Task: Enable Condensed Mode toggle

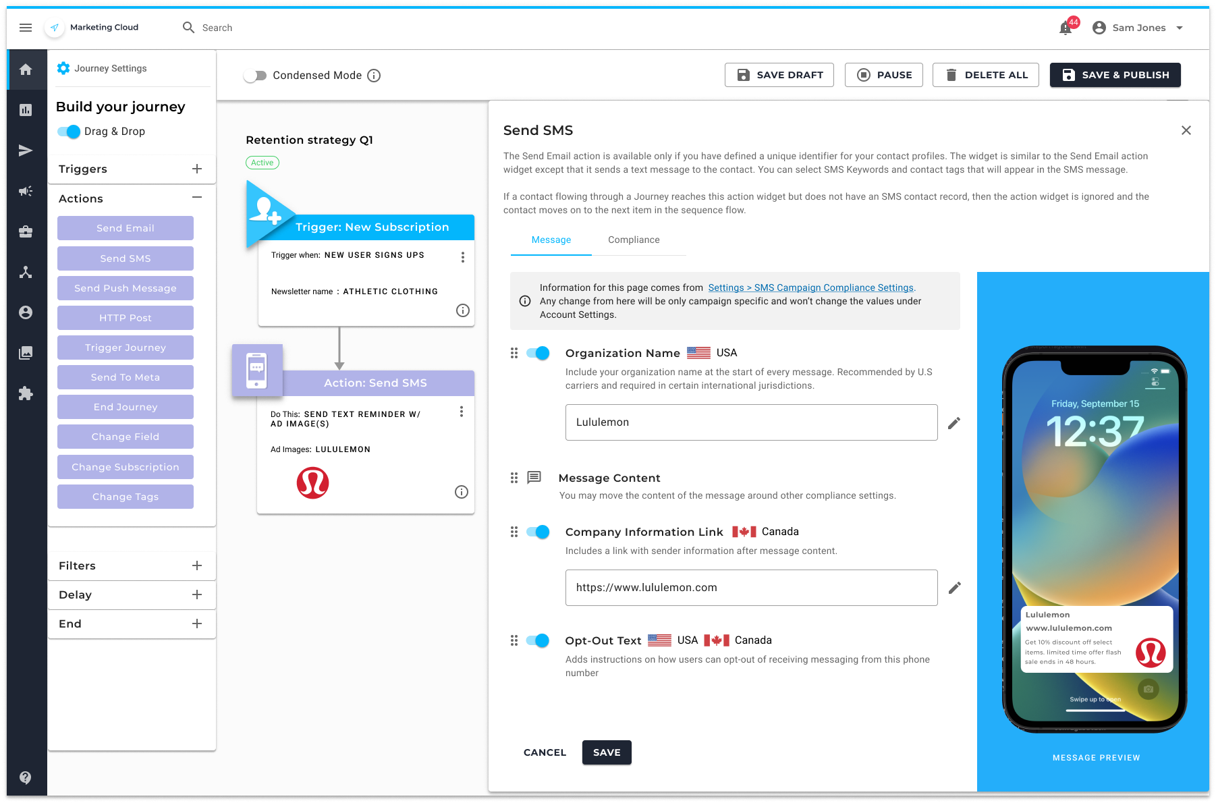Action: (255, 76)
